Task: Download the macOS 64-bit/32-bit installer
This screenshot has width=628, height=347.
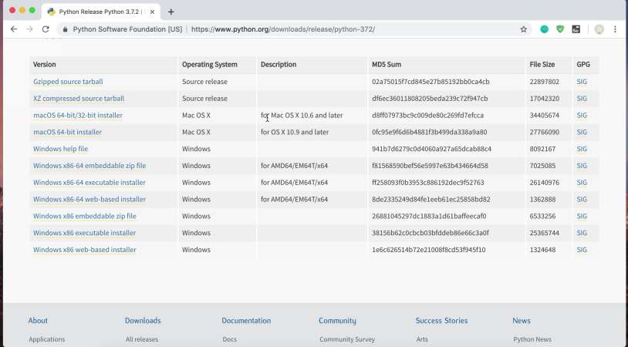Action: [x=78, y=115]
